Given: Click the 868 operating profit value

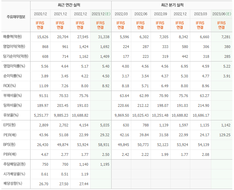Looking at the screenshot, I should point(45,47).
